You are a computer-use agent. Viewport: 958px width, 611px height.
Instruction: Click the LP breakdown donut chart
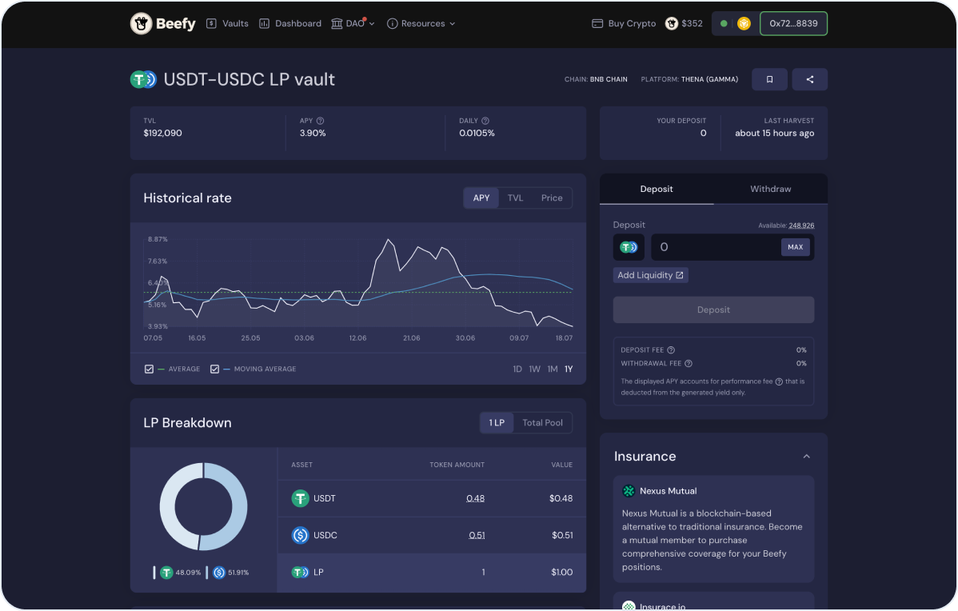click(203, 506)
